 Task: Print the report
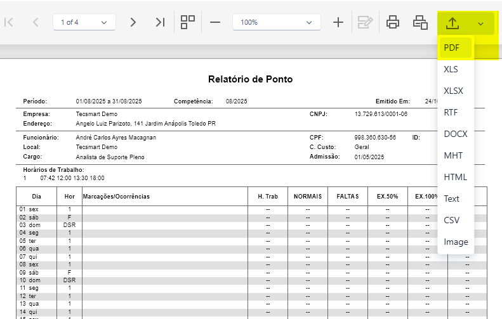[393, 22]
